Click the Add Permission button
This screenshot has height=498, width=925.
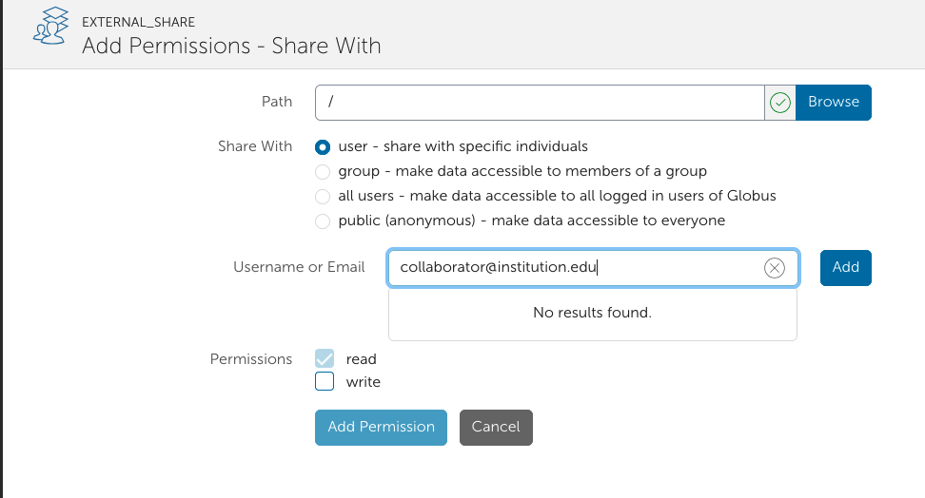point(381,428)
